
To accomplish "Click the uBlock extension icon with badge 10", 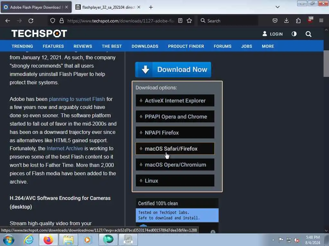I will (310, 20).
